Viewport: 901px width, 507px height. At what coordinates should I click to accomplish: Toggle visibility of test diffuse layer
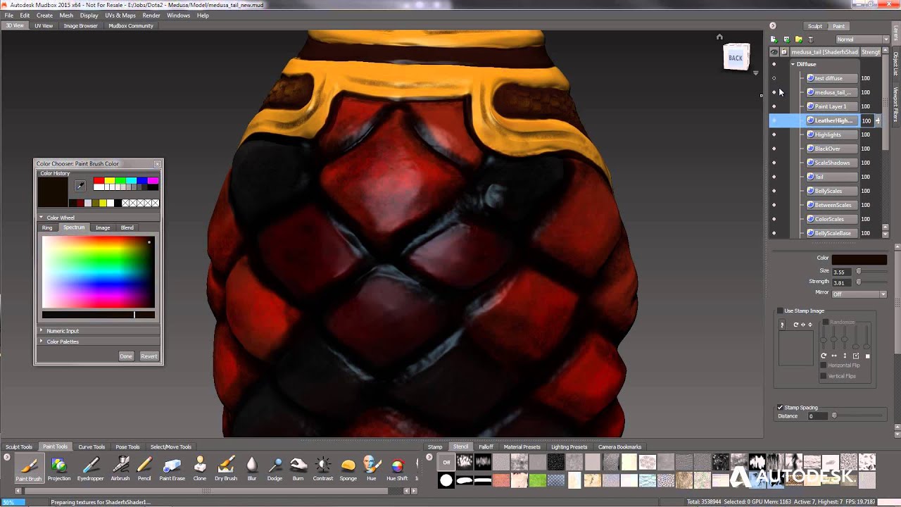click(x=774, y=78)
